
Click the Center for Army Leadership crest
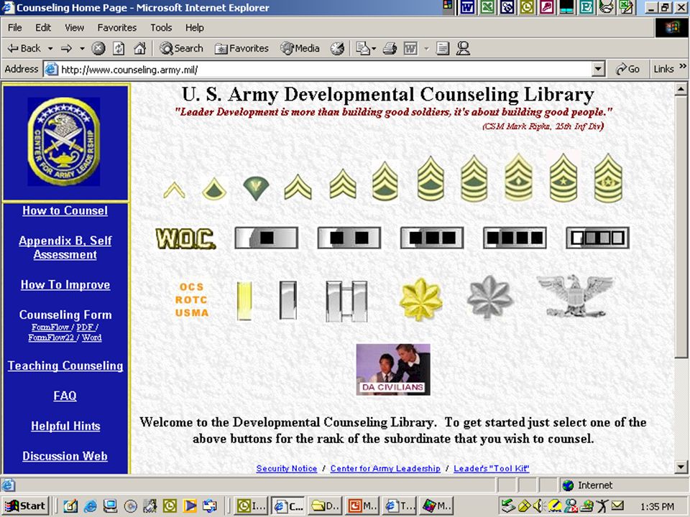coord(64,141)
